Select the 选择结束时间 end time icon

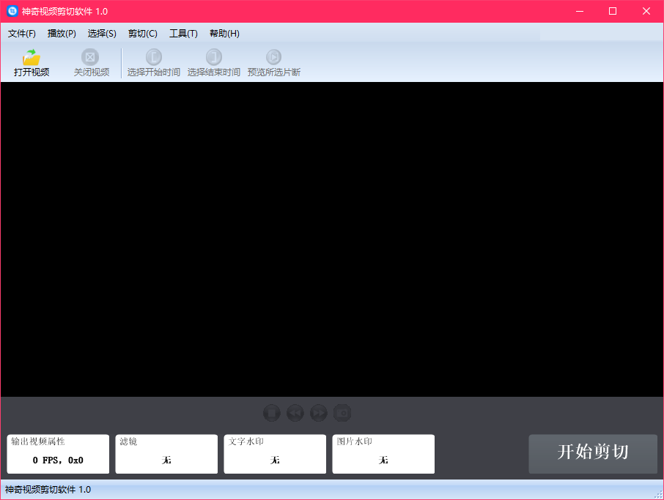[213, 62]
